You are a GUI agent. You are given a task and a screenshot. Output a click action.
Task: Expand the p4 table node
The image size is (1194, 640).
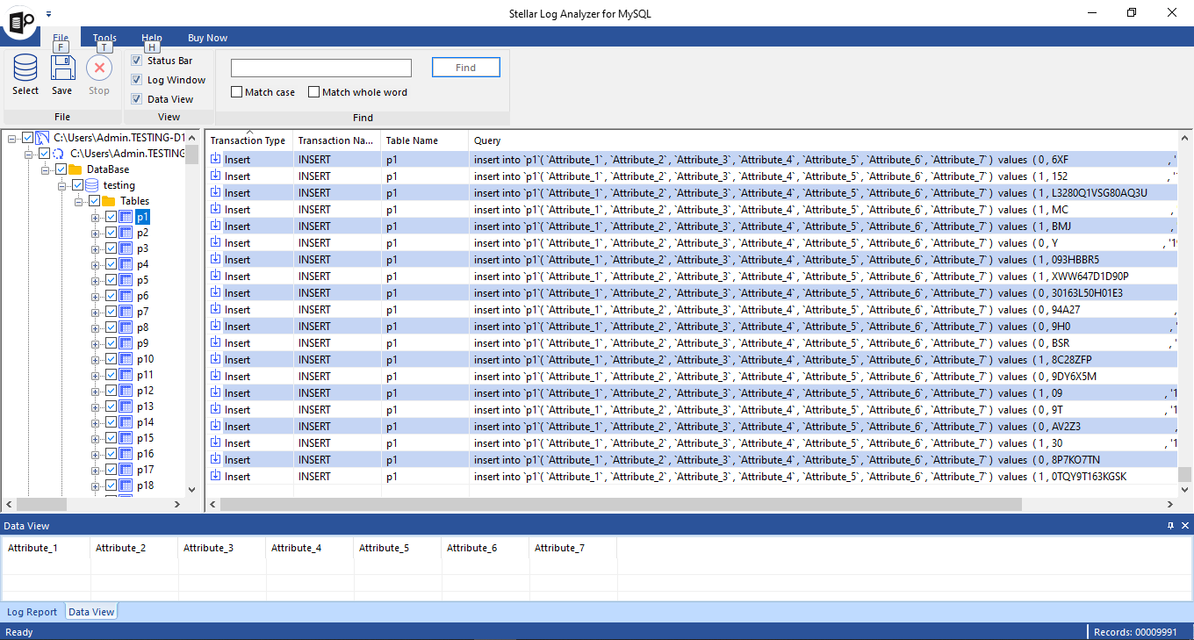[96, 264]
